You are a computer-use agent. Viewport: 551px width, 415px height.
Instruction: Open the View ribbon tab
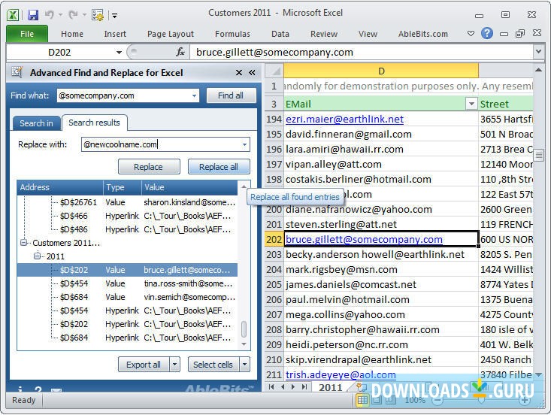coord(368,34)
